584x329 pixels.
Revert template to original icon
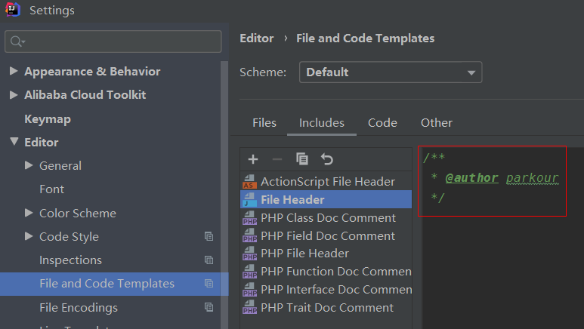point(326,159)
